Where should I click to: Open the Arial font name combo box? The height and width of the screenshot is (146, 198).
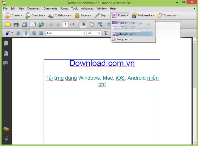(x=66, y=33)
